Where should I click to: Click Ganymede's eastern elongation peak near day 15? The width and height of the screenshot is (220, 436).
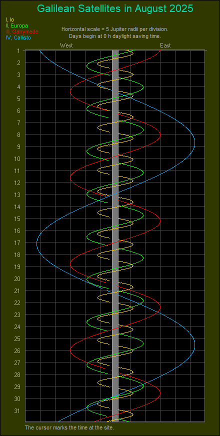click(160, 221)
